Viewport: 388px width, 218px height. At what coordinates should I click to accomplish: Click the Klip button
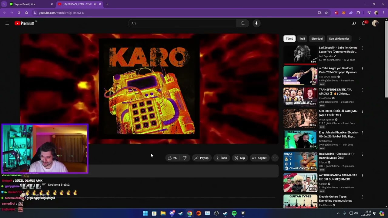[x=240, y=158]
